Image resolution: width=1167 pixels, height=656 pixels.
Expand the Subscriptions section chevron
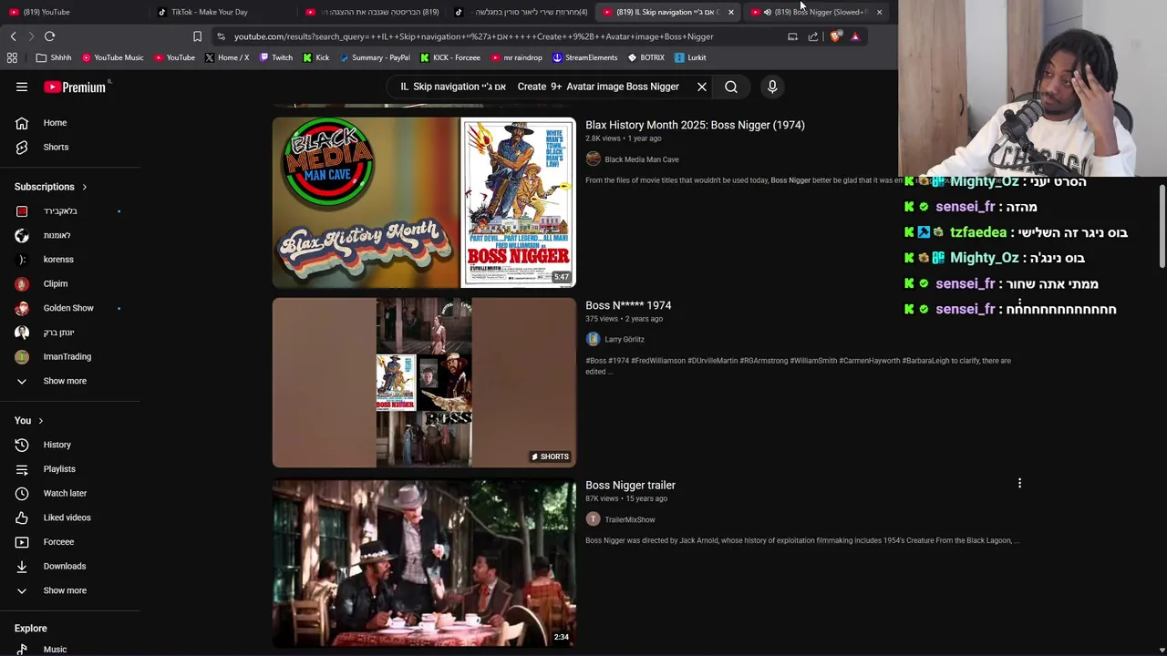coord(84,187)
